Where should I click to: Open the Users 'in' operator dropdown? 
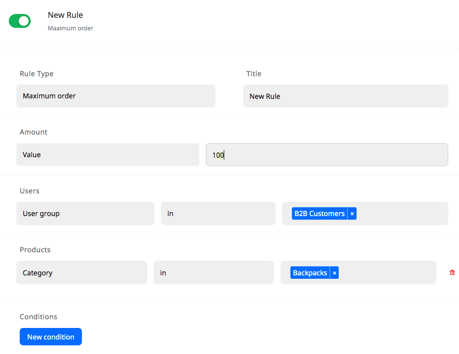[x=218, y=214]
